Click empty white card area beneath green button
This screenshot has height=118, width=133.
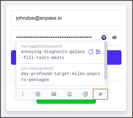[66, 107]
